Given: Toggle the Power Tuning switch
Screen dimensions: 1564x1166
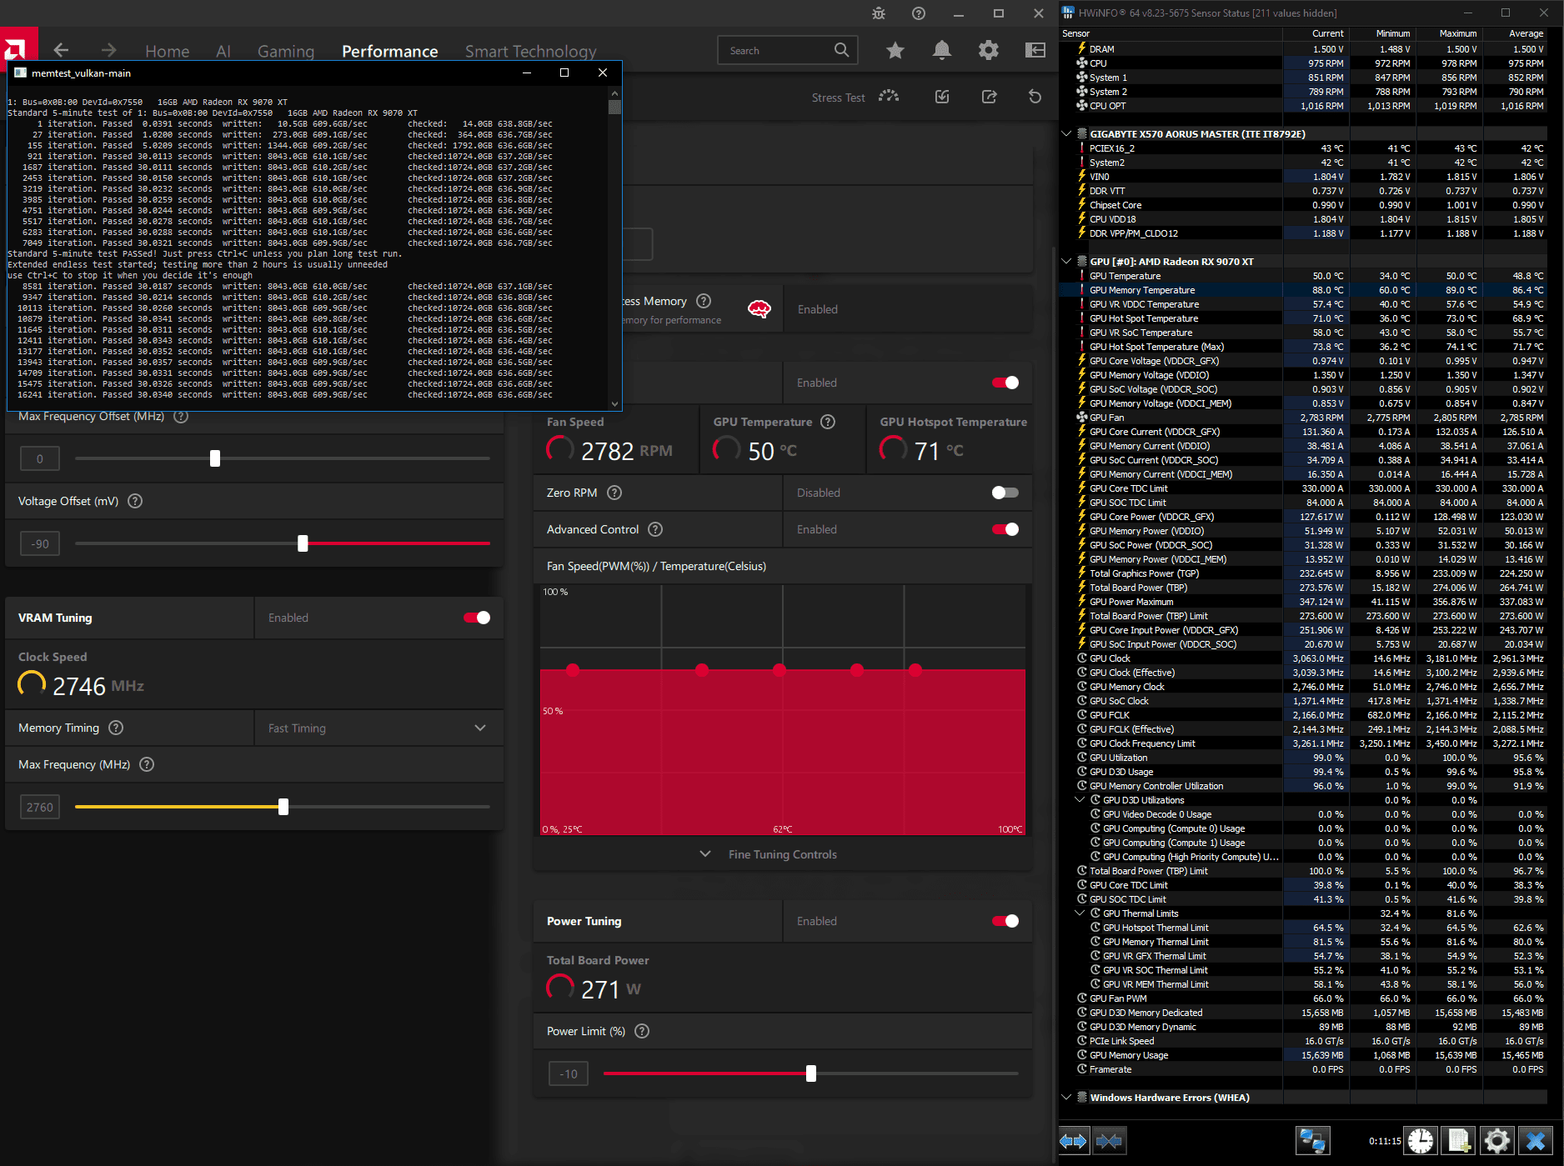Looking at the screenshot, I should [1005, 921].
